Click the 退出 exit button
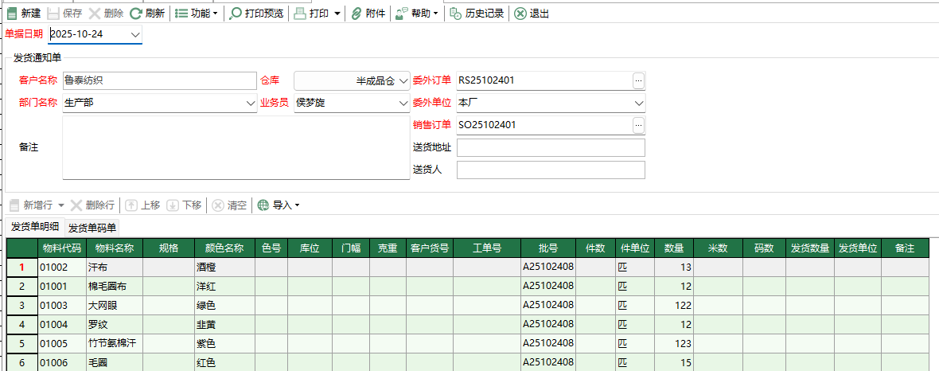Image resolution: width=939 pixels, height=371 pixels. pyautogui.click(x=532, y=14)
